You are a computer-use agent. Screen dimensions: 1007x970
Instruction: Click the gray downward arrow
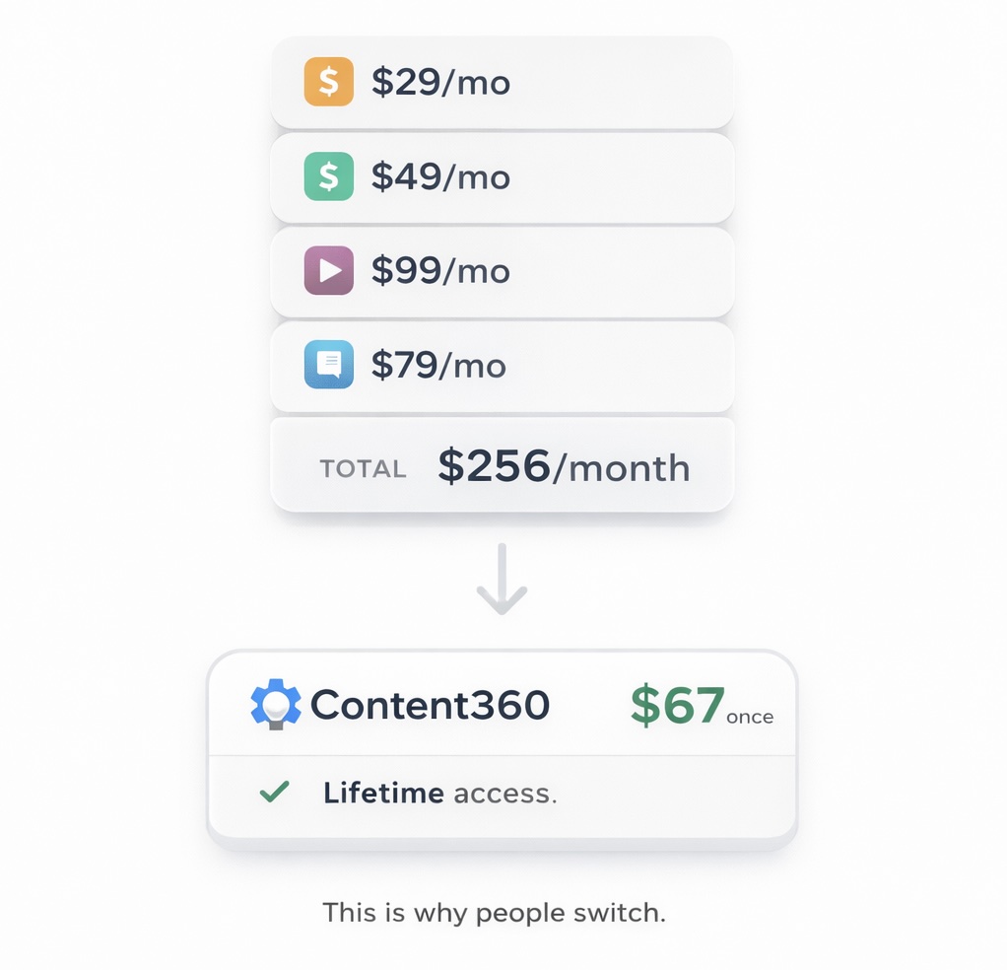click(502, 579)
